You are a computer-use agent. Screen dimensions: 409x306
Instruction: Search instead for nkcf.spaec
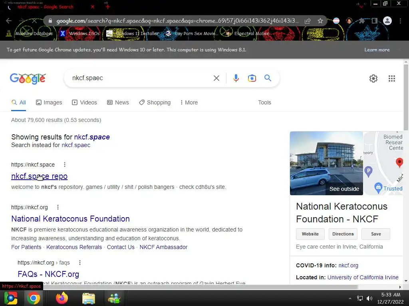[76, 145]
